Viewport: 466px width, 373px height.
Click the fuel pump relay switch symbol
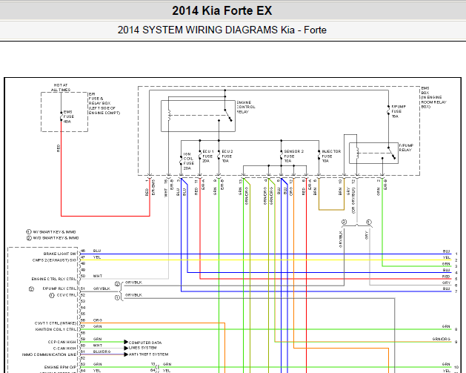392,153
